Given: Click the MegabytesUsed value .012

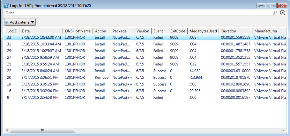Looking at the screenshot, I should point(193,64).
